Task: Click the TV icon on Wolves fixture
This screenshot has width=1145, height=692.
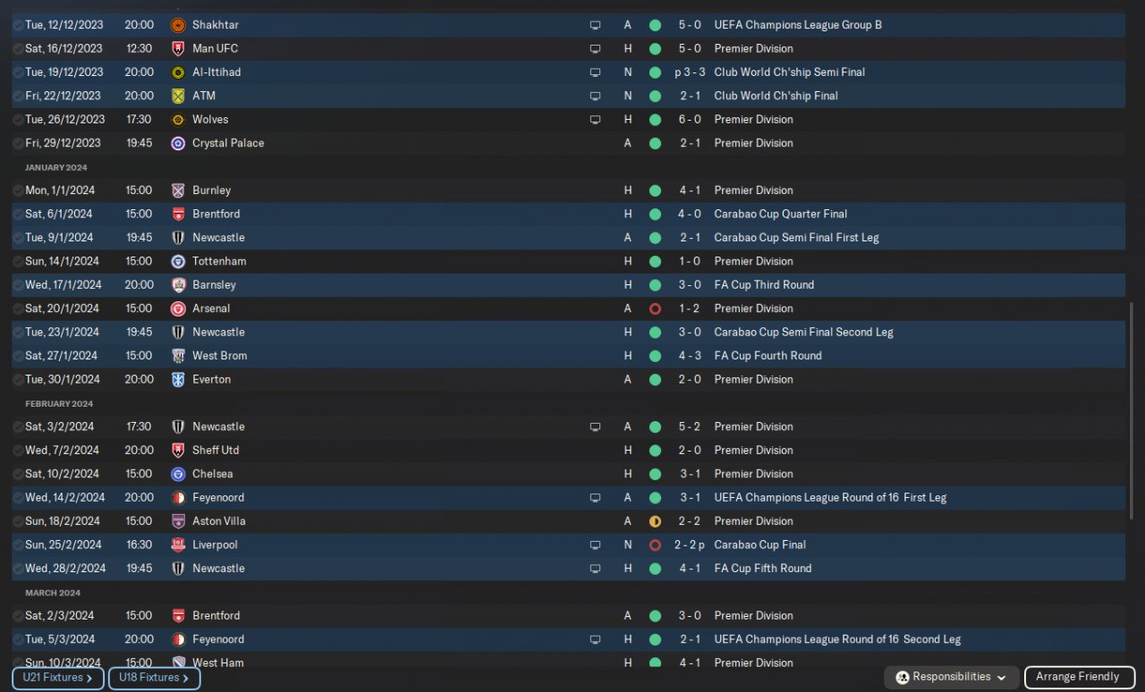Action: tap(595, 120)
